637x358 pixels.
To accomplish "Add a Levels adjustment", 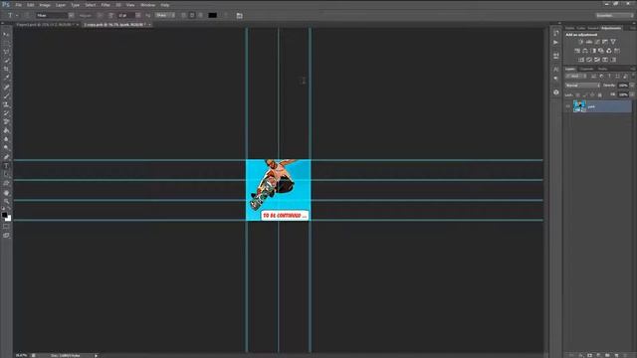I will tap(589, 42).
